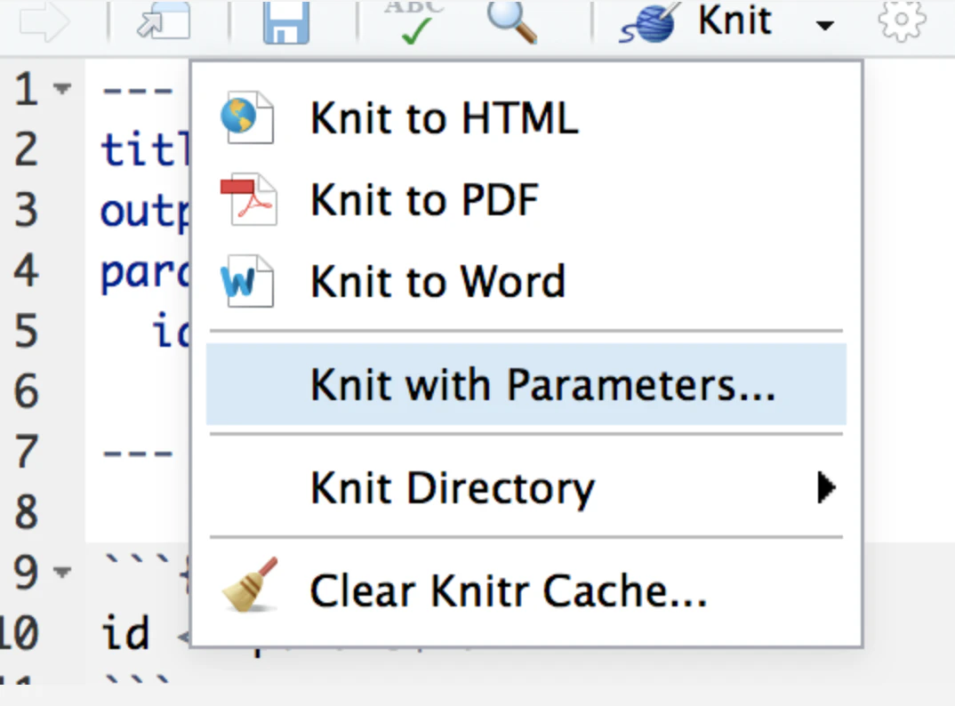The height and width of the screenshot is (706, 955).
Task: Open the settings gear icon
Action: coord(902,20)
